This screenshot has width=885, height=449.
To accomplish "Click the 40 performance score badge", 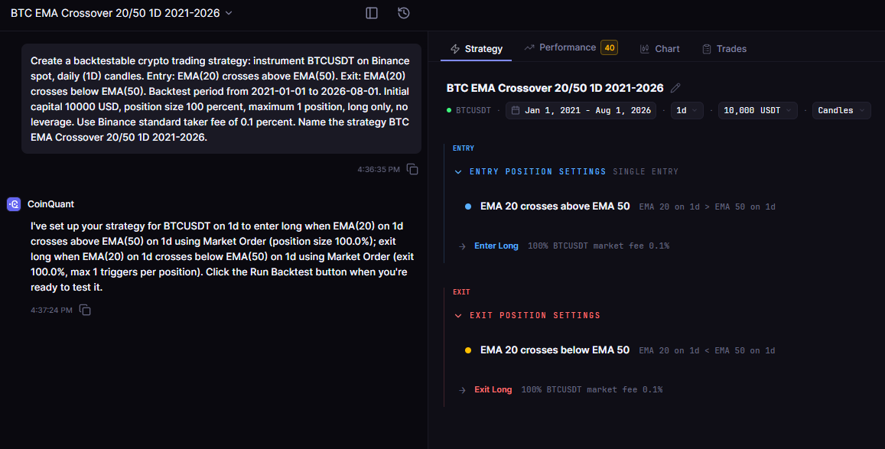I will pyautogui.click(x=609, y=48).
